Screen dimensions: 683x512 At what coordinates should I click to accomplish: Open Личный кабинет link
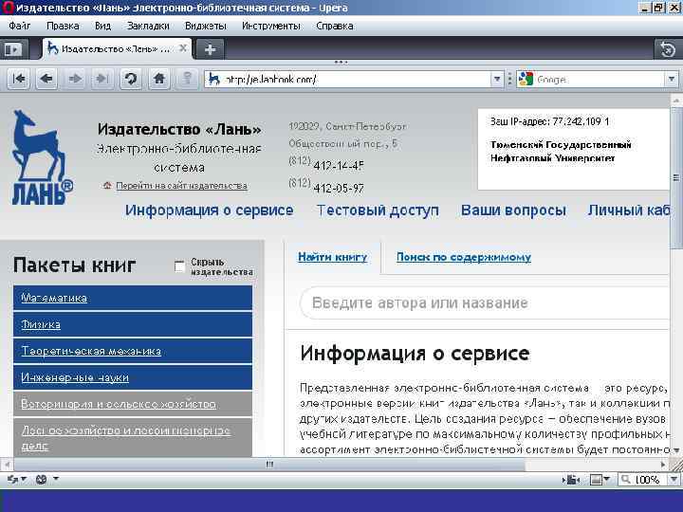(x=629, y=210)
